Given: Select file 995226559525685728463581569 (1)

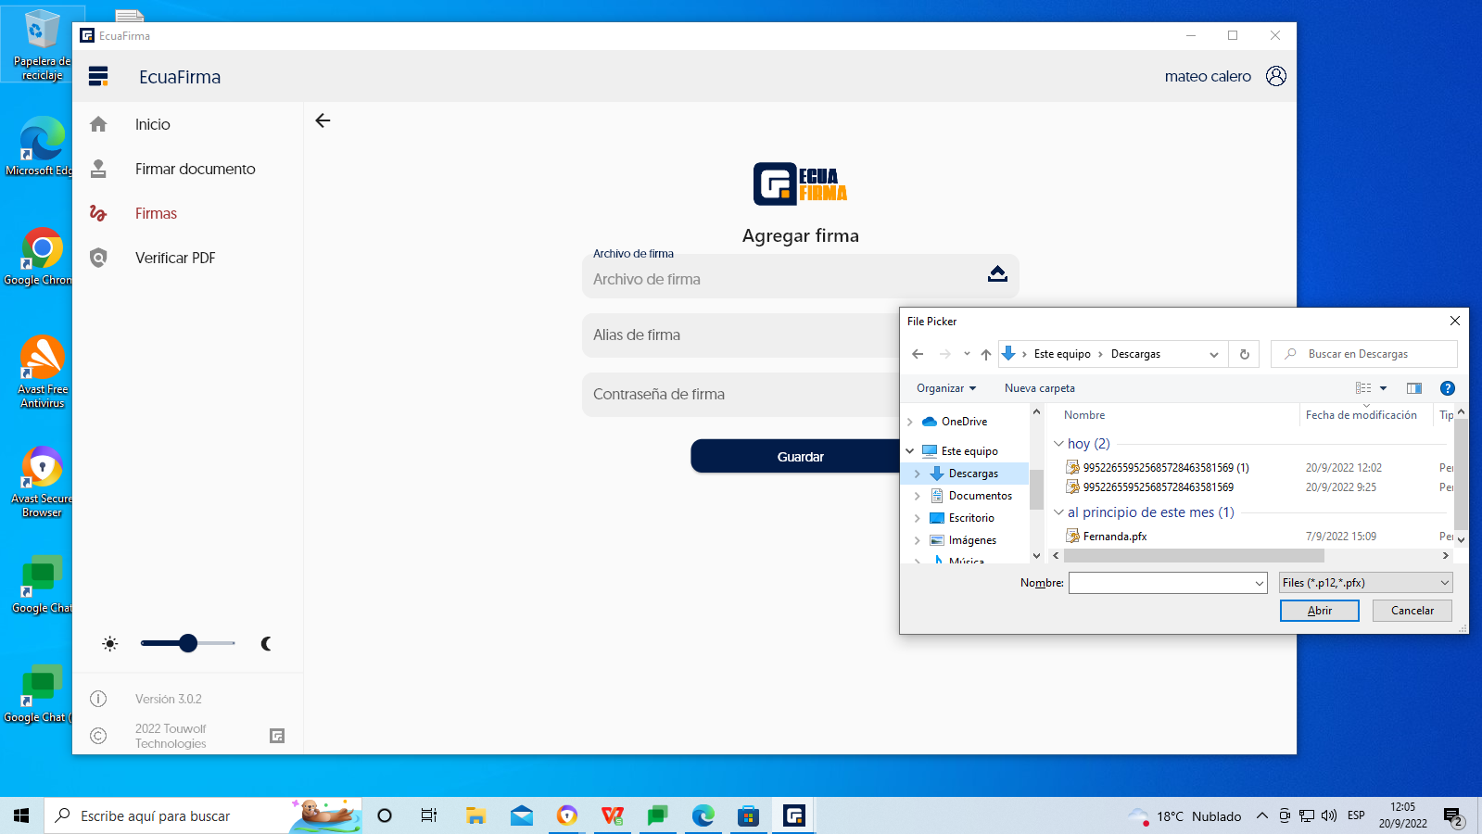Looking at the screenshot, I should [x=1166, y=468].
